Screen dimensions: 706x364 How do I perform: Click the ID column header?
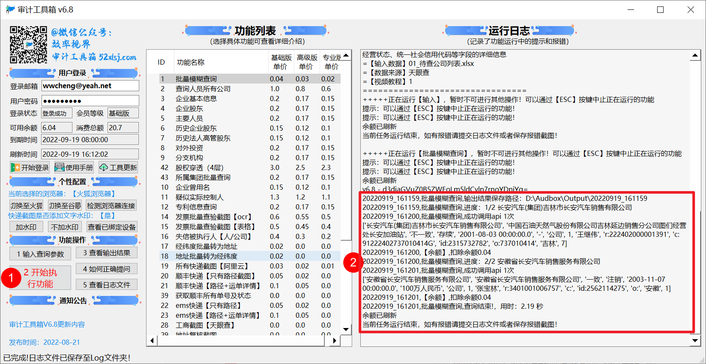tap(161, 62)
